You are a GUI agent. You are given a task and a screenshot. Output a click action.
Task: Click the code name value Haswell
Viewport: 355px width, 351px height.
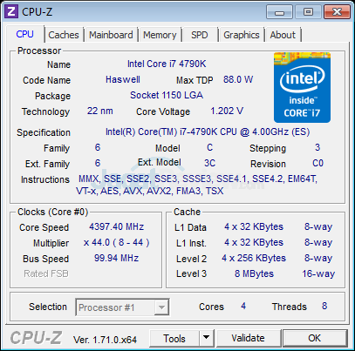coord(123,79)
